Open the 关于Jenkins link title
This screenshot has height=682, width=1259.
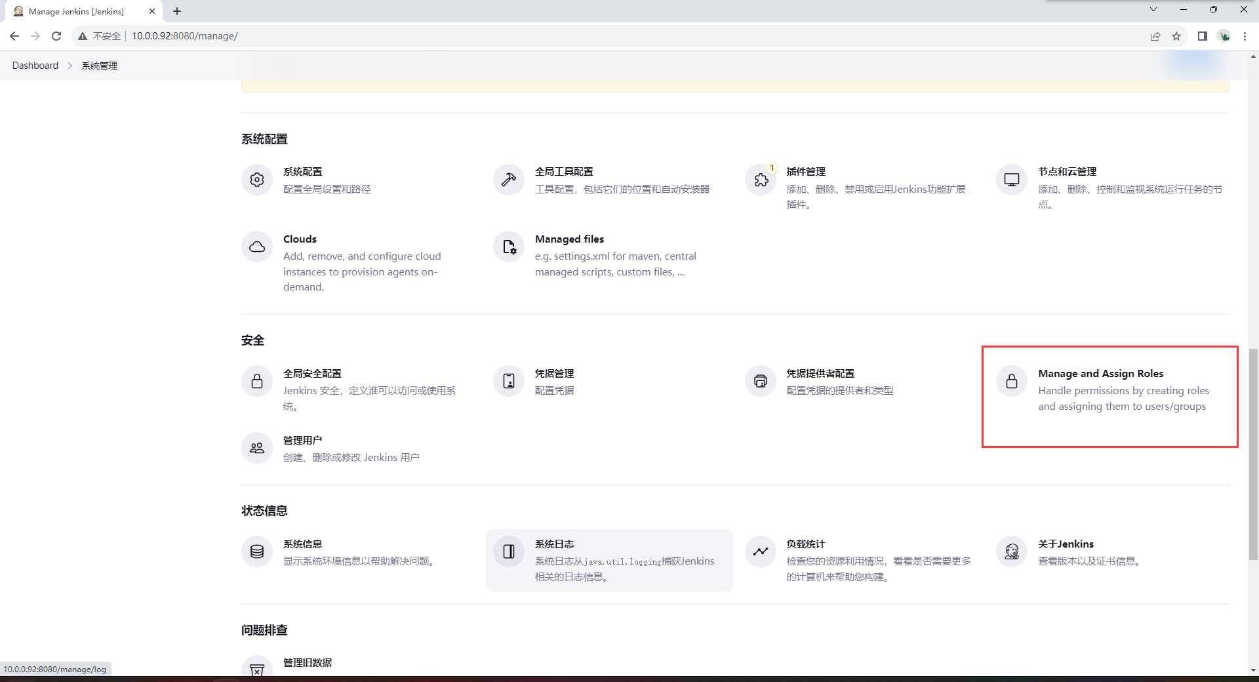click(x=1066, y=544)
